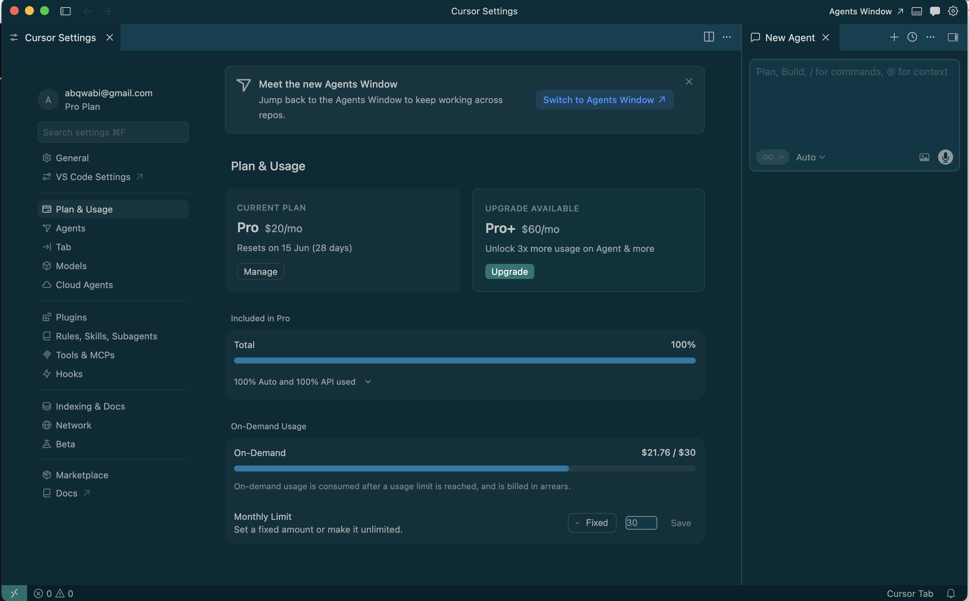Select Plan & Usage in sidebar
Image resolution: width=969 pixels, height=601 pixels.
[113, 209]
